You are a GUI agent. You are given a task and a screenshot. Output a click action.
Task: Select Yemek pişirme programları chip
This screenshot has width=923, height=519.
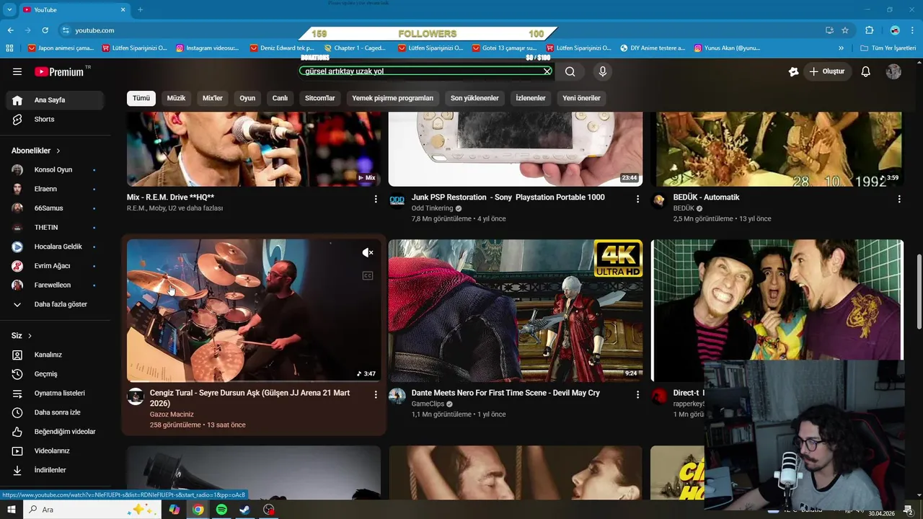(393, 98)
